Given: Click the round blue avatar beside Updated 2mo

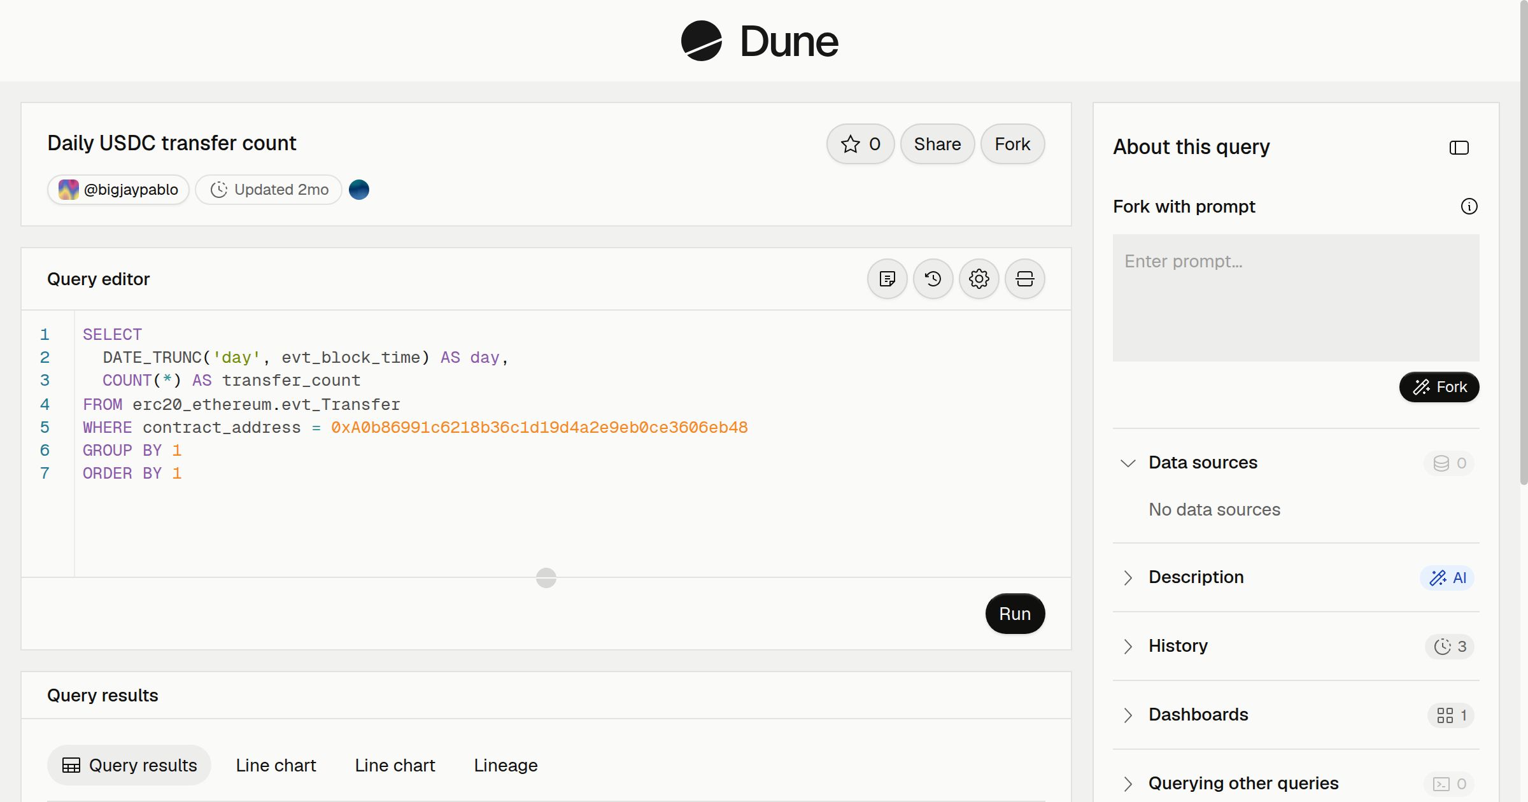Looking at the screenshot, I should [x=359, y=190].
